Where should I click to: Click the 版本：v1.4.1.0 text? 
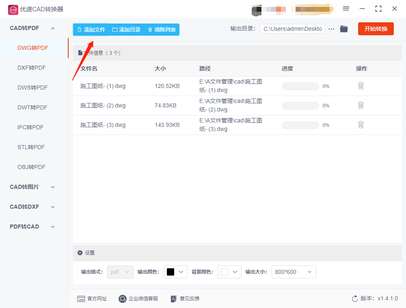379,298
